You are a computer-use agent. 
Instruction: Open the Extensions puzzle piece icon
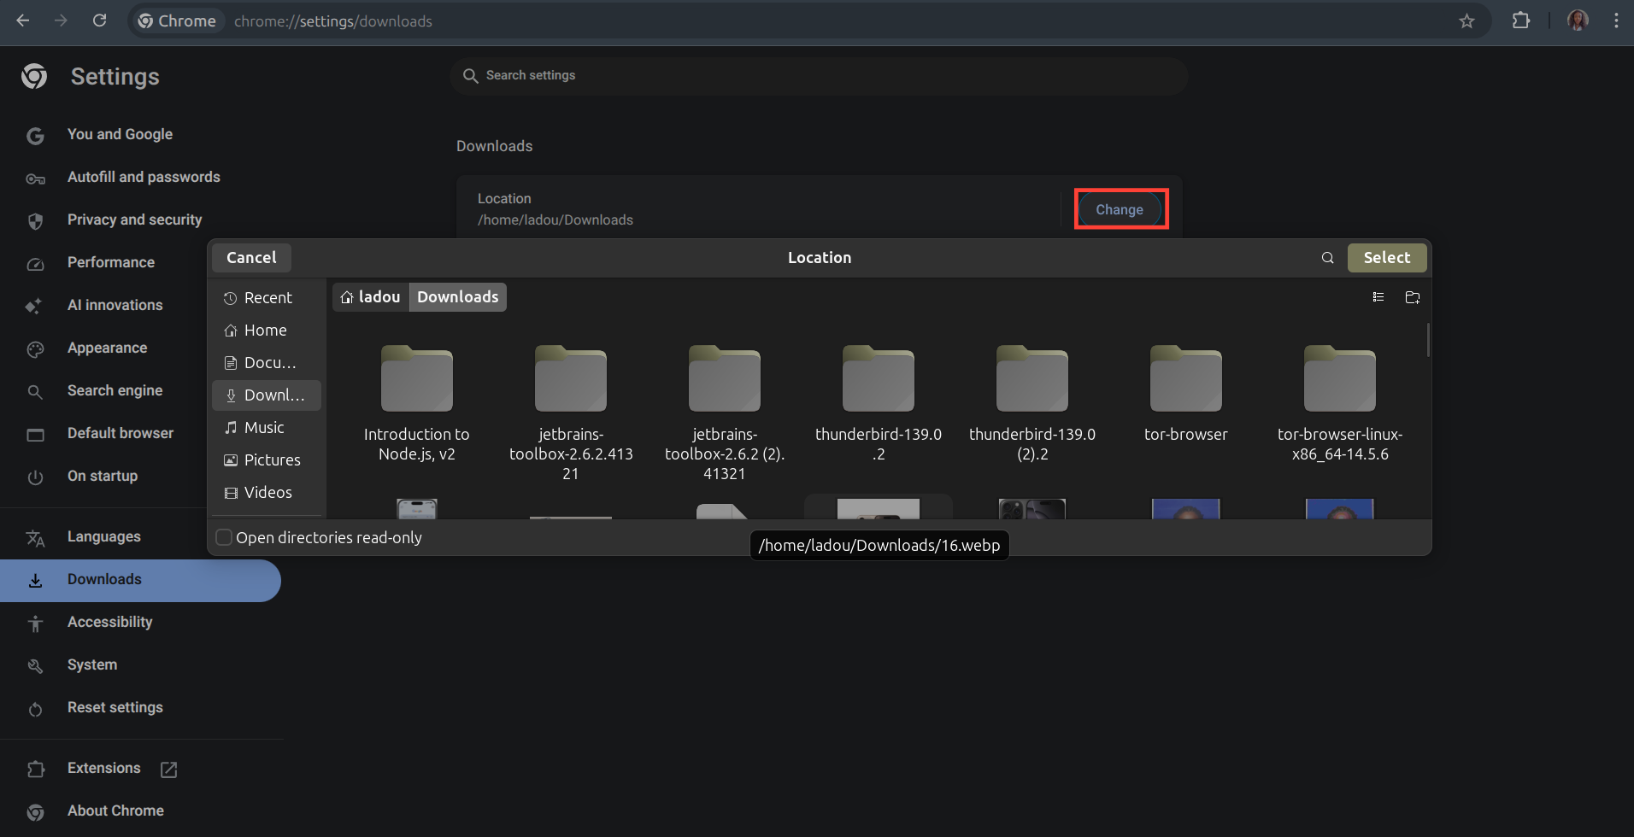1521,20
